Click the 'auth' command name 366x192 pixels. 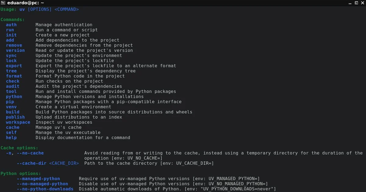[x=11, y=25]
